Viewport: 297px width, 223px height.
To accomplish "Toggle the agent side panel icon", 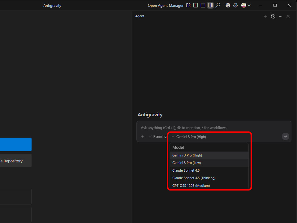I will point(210,5).
